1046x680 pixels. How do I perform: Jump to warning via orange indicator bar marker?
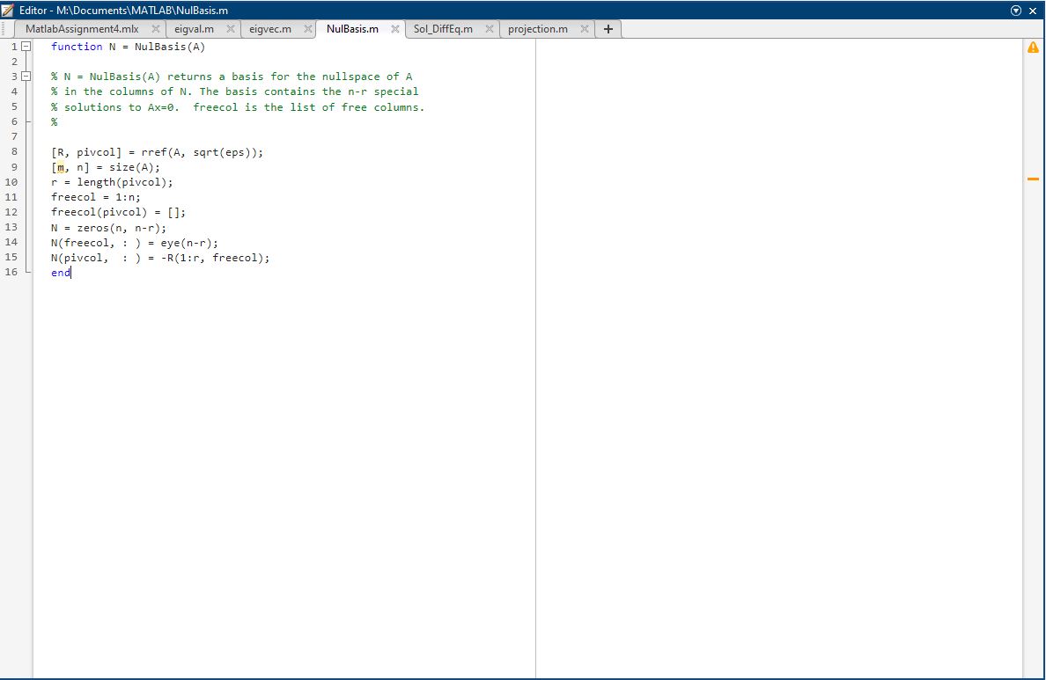point(1032,178)
